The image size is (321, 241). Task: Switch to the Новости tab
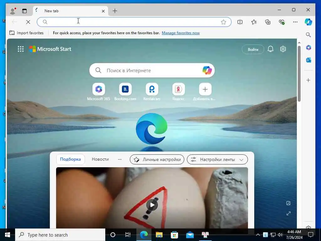click(x=100, y=159)
